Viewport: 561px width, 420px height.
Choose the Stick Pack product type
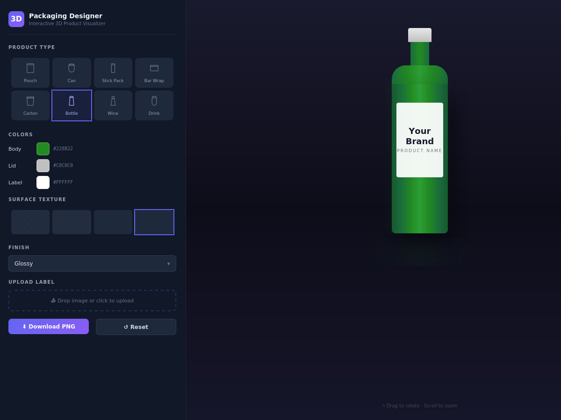pos(113,72)
